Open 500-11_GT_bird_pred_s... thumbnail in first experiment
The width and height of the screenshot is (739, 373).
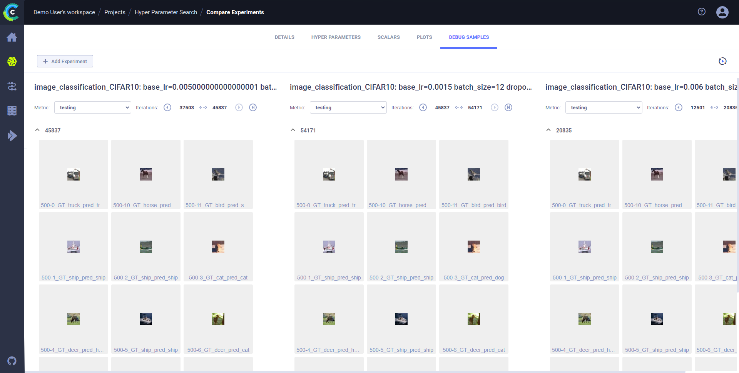(x=218, y=174)
